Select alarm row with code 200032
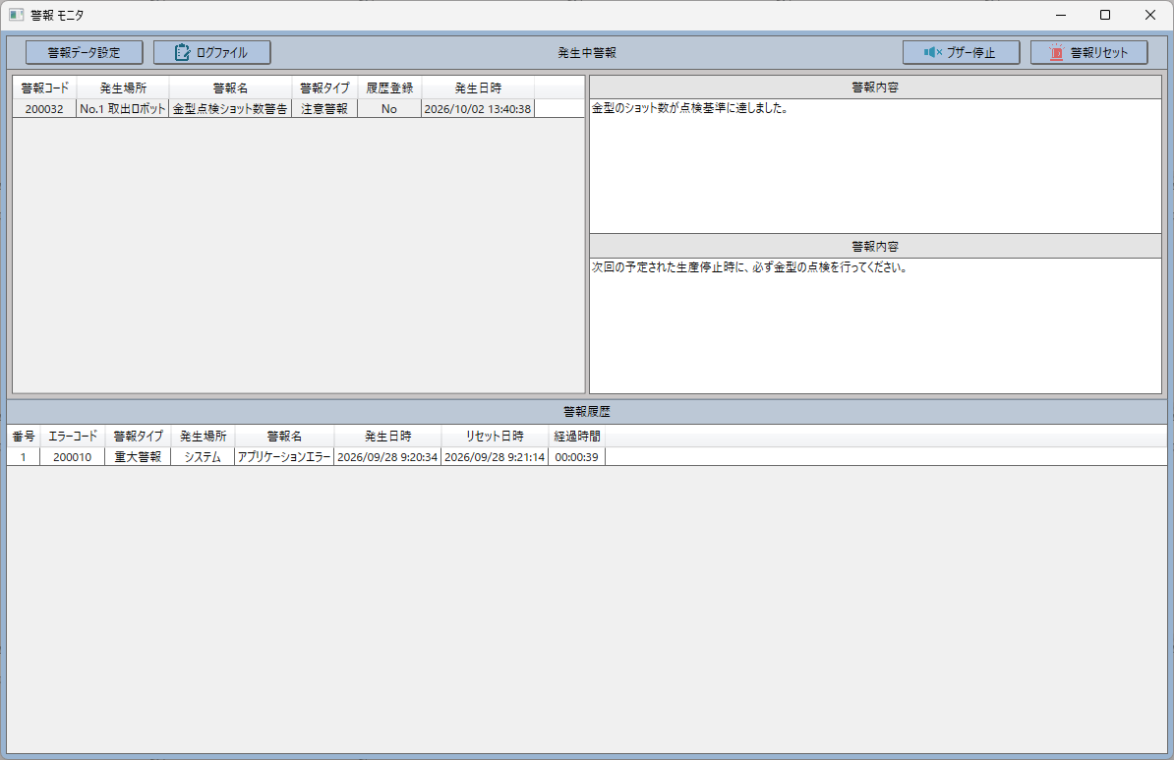The width and height of the screenshot is (1174, 760). tap(298, 108)
